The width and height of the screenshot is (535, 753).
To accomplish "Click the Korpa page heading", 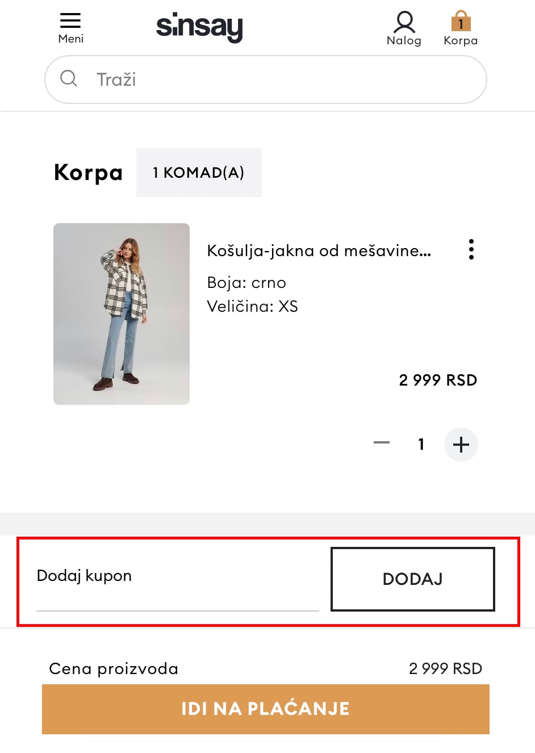I will pyautogui.click(x=88, y=173).
